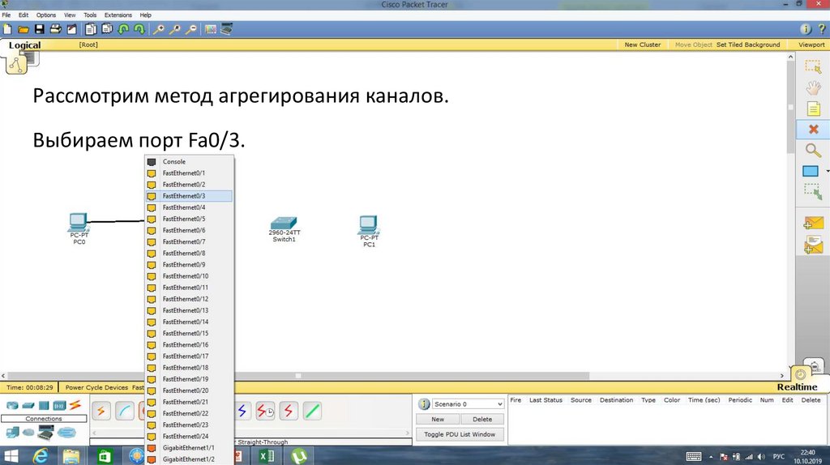Viewport: 830px width, 465px height.
Task: Select the Switches device category
Action: 28,406
